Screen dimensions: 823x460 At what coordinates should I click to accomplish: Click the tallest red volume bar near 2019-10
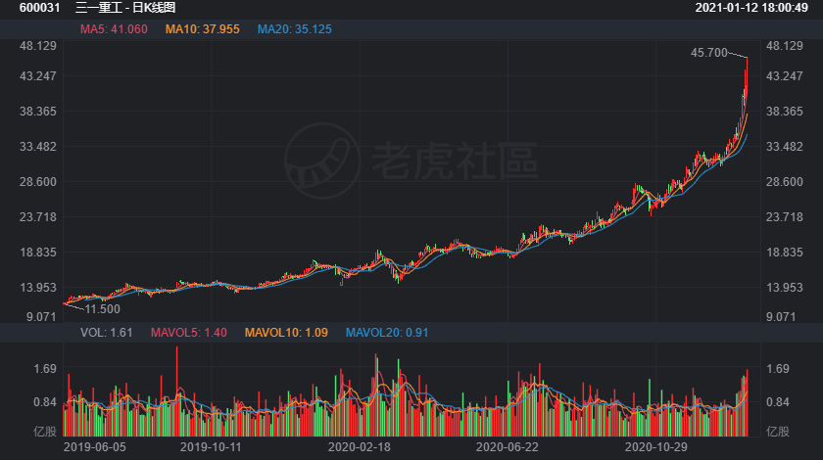click(177, 391)
